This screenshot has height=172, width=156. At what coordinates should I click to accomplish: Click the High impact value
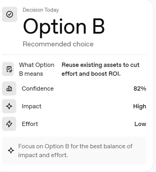(x=140, y=107)
